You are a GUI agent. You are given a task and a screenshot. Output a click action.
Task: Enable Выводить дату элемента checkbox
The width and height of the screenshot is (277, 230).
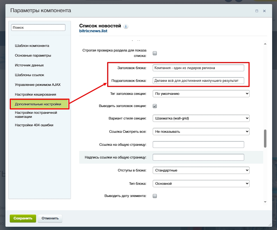tap(155, 196)
